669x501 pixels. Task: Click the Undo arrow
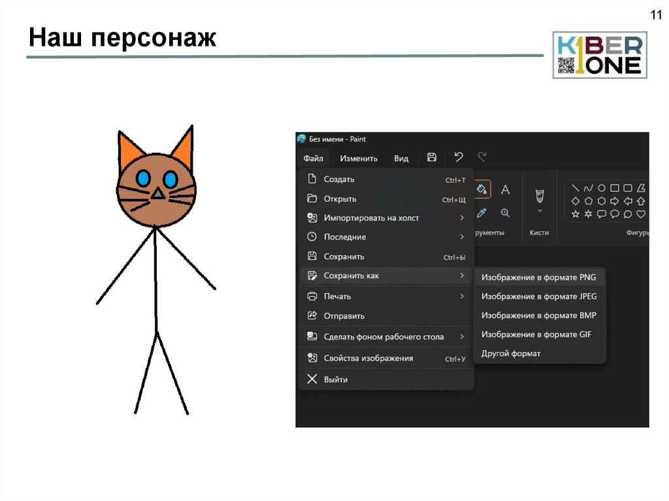(x=459, y=157)
